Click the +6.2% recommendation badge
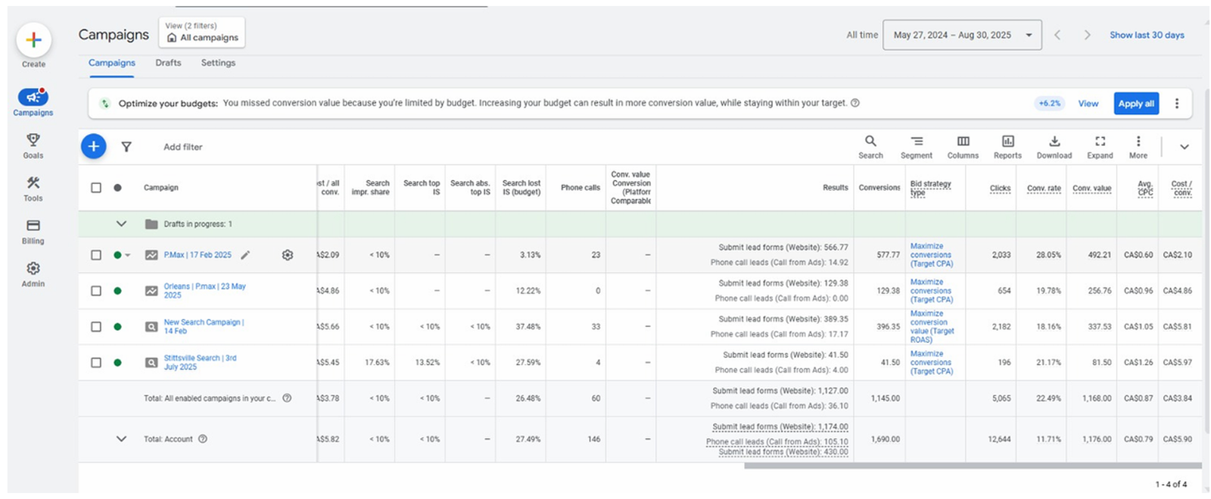 [x=1049, y=104]
